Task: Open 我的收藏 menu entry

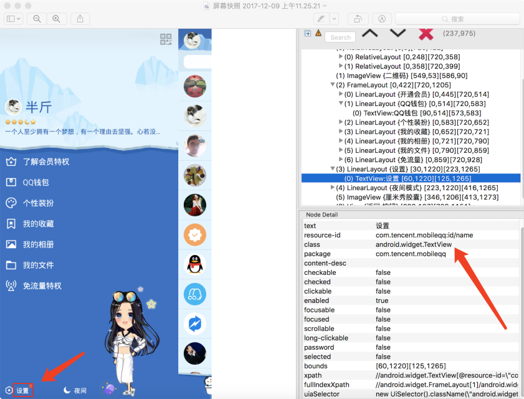Action: tap(38, 224)
